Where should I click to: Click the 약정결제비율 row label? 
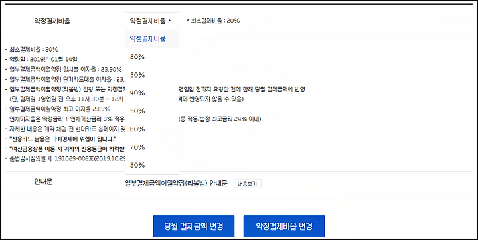pyautogui.click(x=52, y=21)
